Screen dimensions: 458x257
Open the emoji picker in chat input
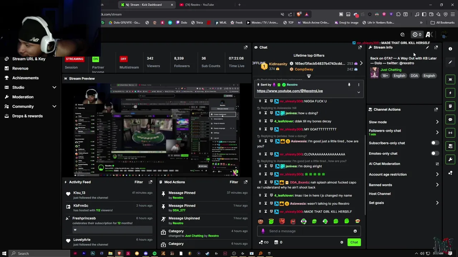coord(355,231)
